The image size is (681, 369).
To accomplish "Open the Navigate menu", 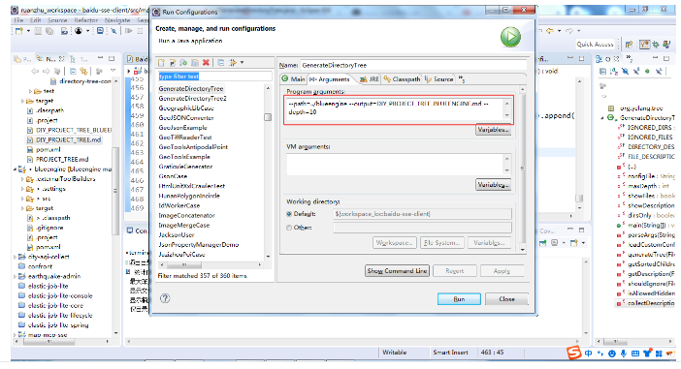I will (117, 20).
